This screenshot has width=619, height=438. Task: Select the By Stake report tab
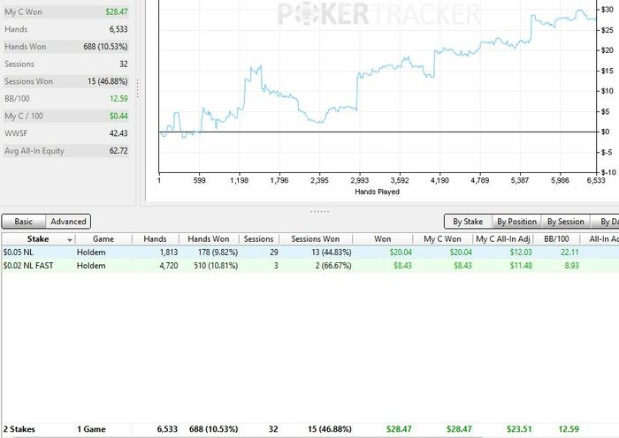point(468,222)
